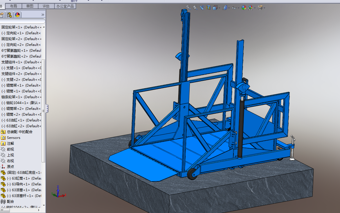Select (-) 定向轮<2> tree item

(21, 45)
